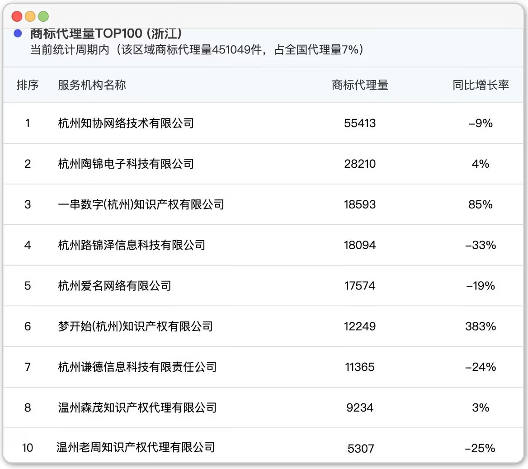
Task: Open 杭州爱名网络有限公司 details
Action: point(114,286)
